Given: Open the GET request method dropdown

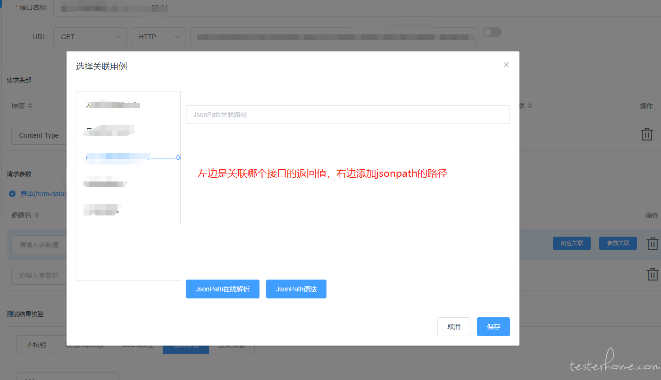Looking at the screenshot, I should [x=90, y=37].
